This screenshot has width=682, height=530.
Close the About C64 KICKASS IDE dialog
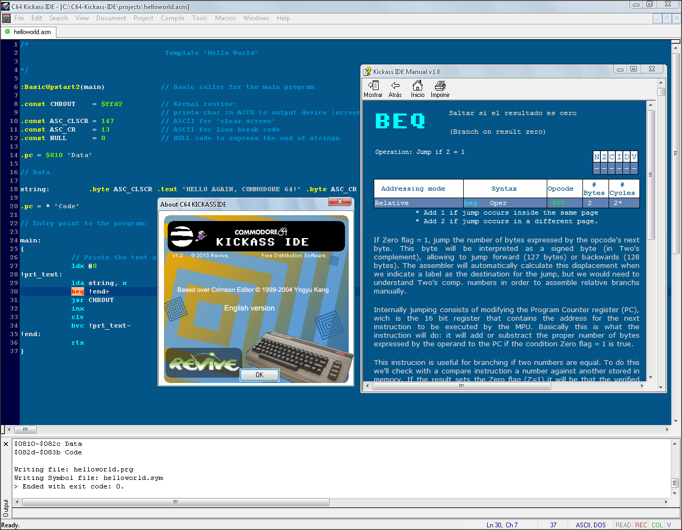340,201
